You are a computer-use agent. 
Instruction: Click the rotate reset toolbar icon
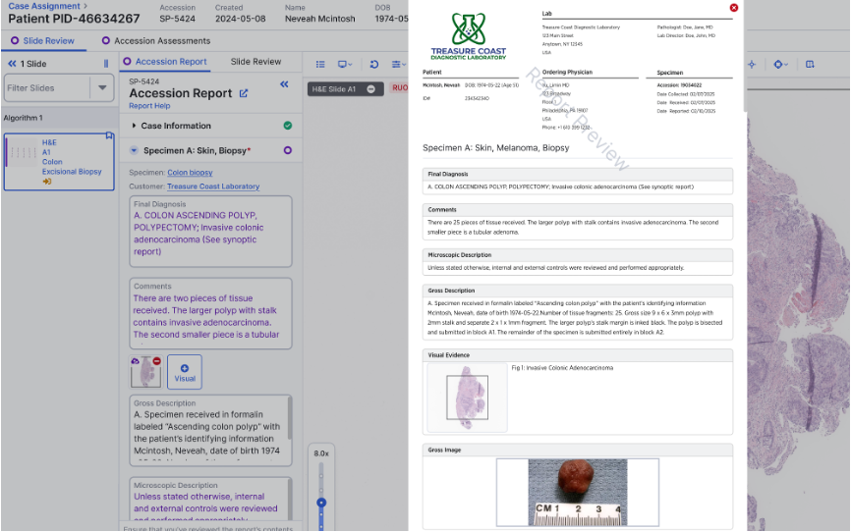click(374, 64)
